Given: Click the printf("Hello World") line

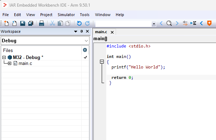Looking at the screenshot, I should [x=138, y=67].
